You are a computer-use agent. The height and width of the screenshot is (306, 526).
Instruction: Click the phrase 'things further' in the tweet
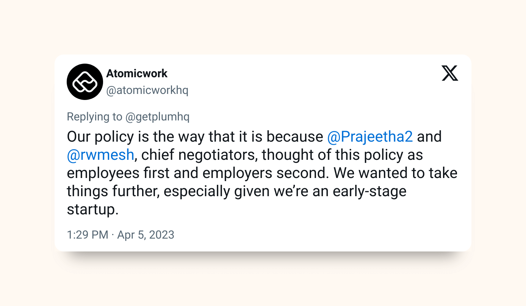click(113, 191)
